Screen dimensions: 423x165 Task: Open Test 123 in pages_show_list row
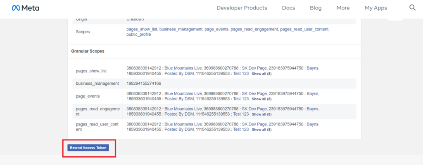click(x=241, y=73)
